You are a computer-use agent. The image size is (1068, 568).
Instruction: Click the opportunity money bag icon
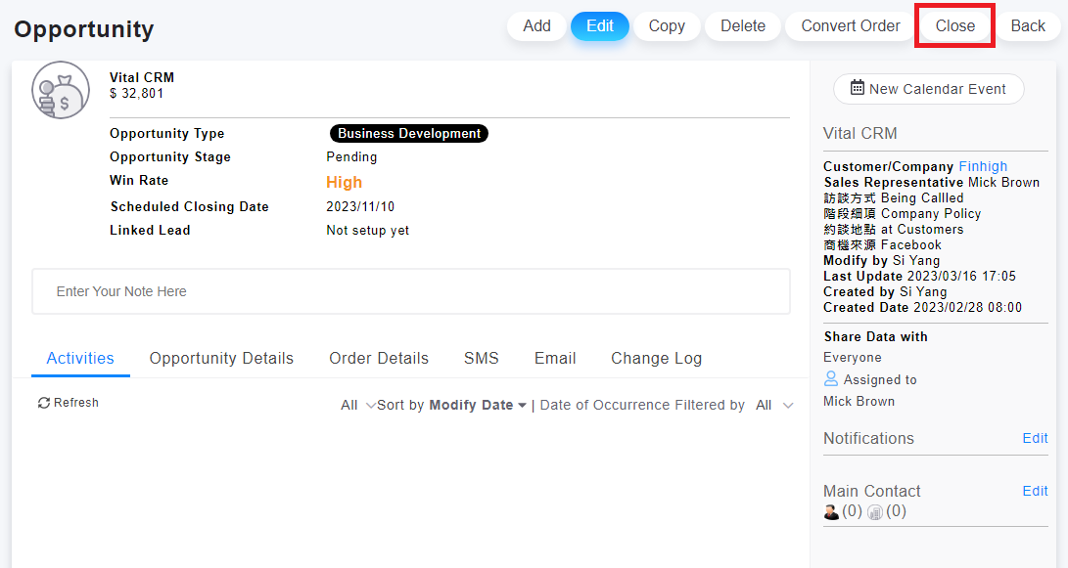click(x=61, y=90)
